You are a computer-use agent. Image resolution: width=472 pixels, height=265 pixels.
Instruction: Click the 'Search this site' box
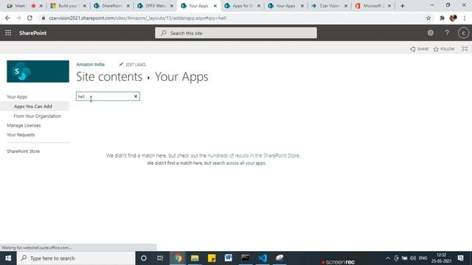(x=236, y=32)
